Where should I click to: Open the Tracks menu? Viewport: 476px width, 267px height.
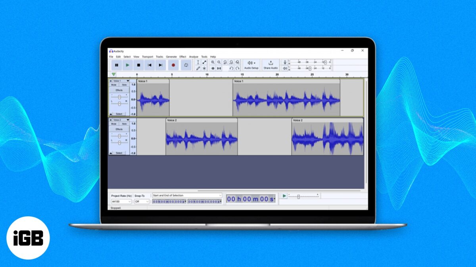pos(160,57)
